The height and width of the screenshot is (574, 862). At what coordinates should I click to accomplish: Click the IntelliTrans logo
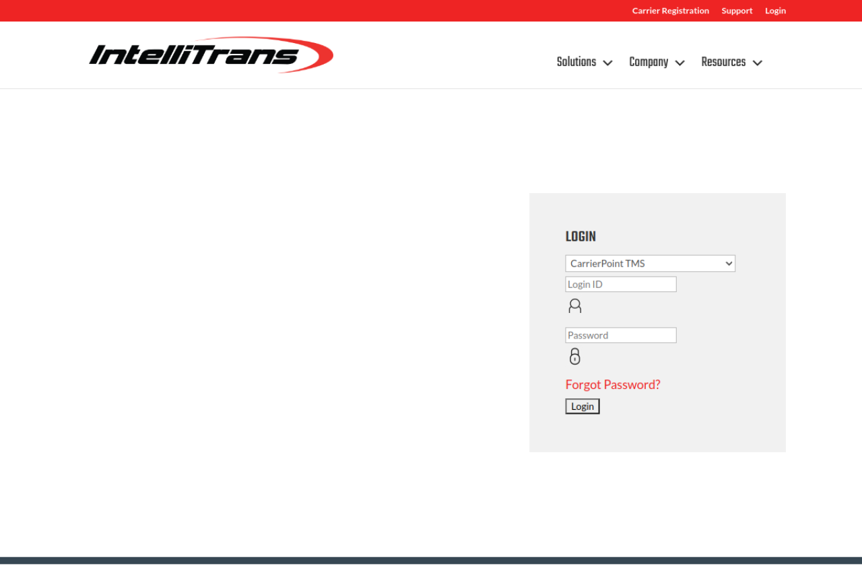(211, 55)
